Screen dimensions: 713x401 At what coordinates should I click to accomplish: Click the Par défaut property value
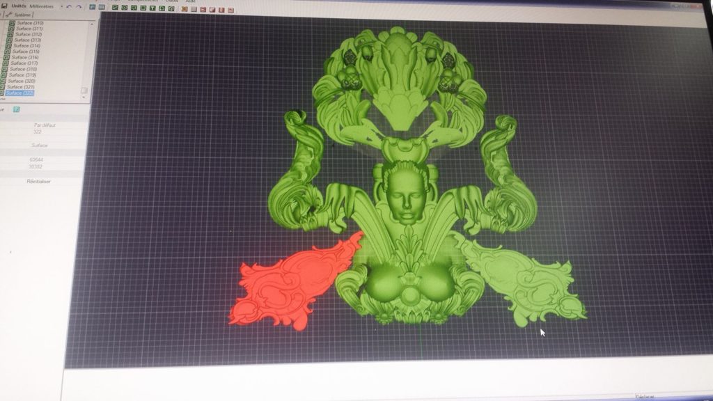[45, 125]
